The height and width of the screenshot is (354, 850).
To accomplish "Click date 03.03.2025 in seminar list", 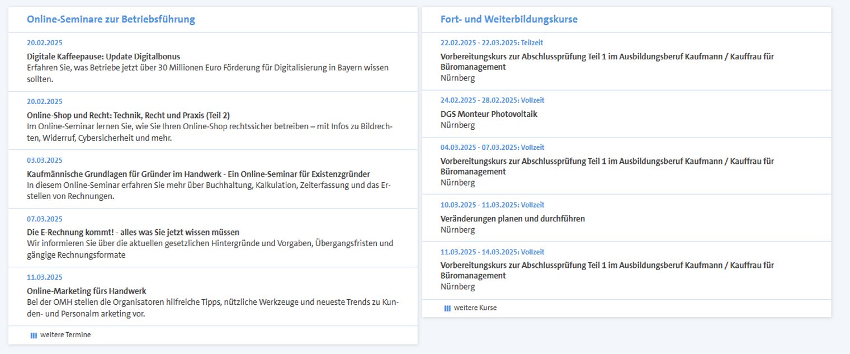I will point(45,161).
